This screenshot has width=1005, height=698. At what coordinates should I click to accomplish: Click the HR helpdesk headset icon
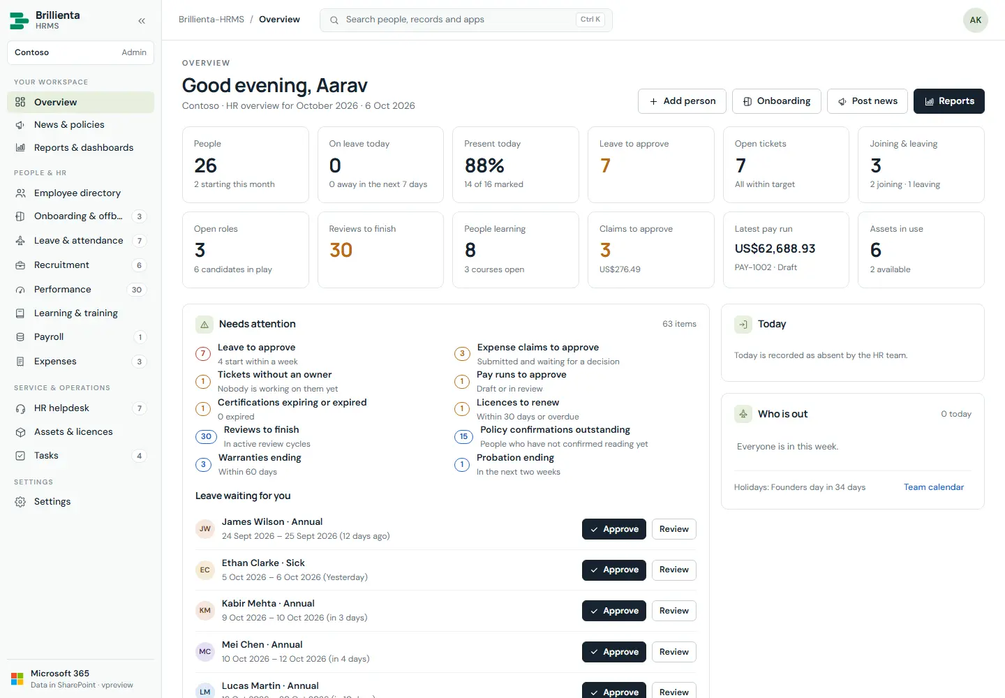click(x=20, y=408)
